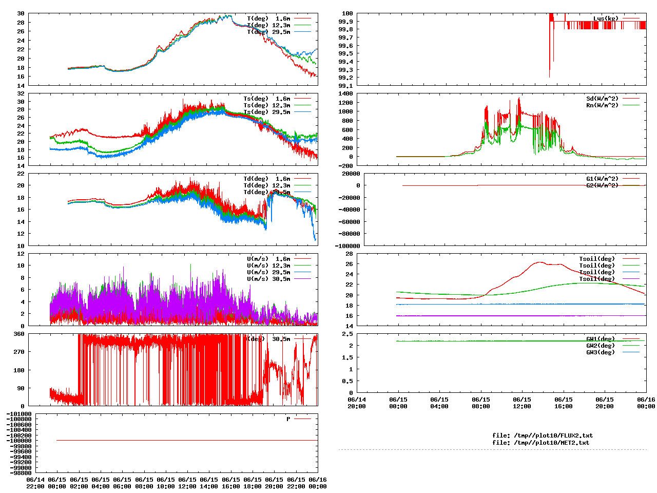Select the 'file: /tmp//plot10/MET2.txt' text

pos(541,442)
